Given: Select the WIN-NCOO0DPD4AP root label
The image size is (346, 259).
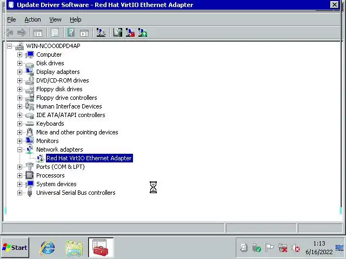Looking at the screenshot, I should 53,46.
